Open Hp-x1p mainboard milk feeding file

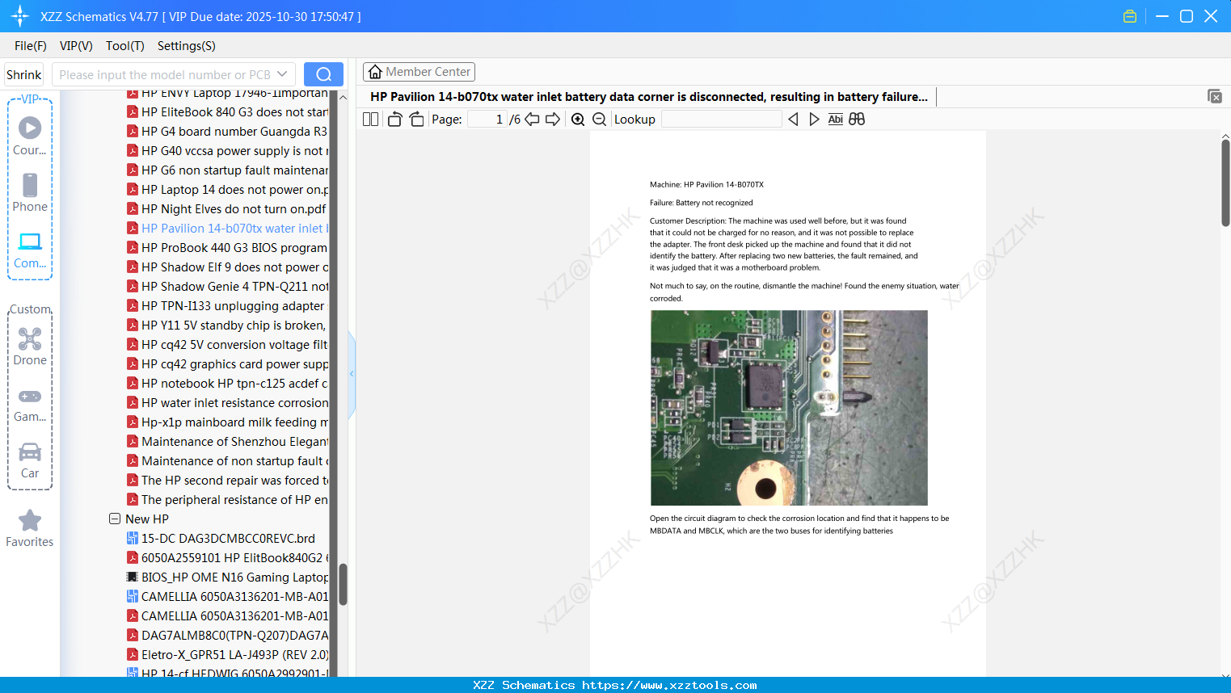(228, 422)
